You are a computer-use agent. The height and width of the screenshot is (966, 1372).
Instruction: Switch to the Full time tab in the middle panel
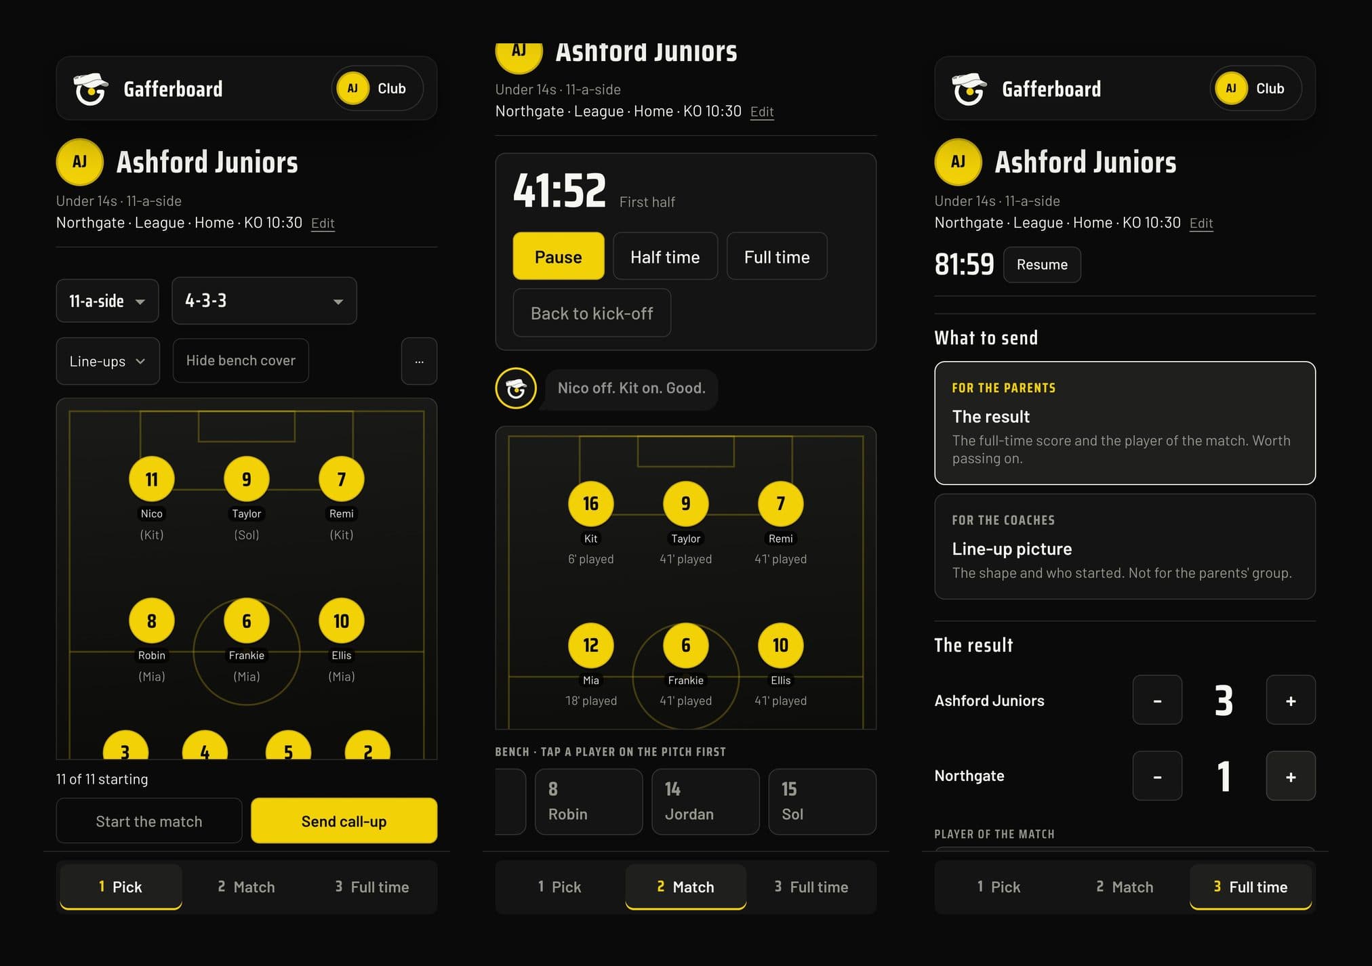(811, 887)
